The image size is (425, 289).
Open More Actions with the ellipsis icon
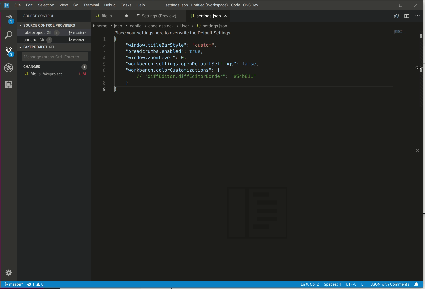click(417, 16)
